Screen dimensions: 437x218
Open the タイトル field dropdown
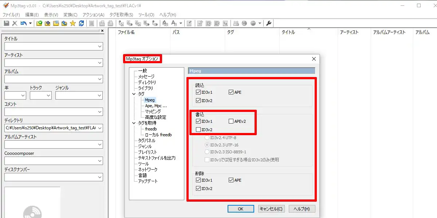point(100,47)
